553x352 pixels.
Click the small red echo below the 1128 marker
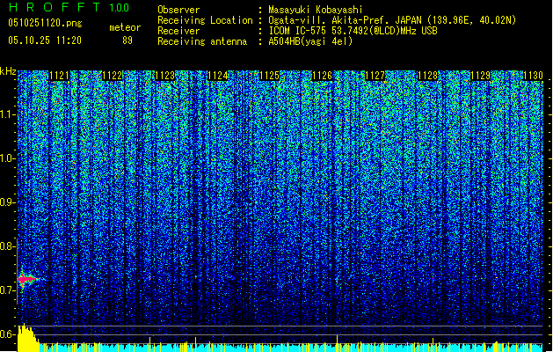pyautogui.click(x=433, y=278)
